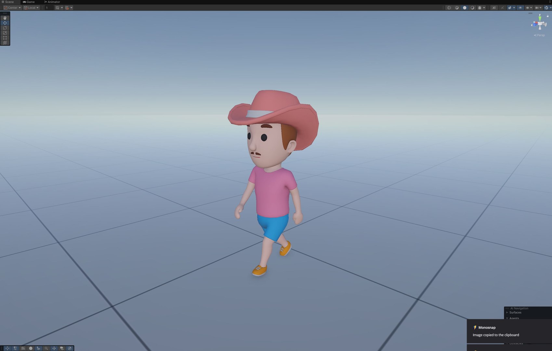Click the orientation gizmo center cube

point(540,24)
